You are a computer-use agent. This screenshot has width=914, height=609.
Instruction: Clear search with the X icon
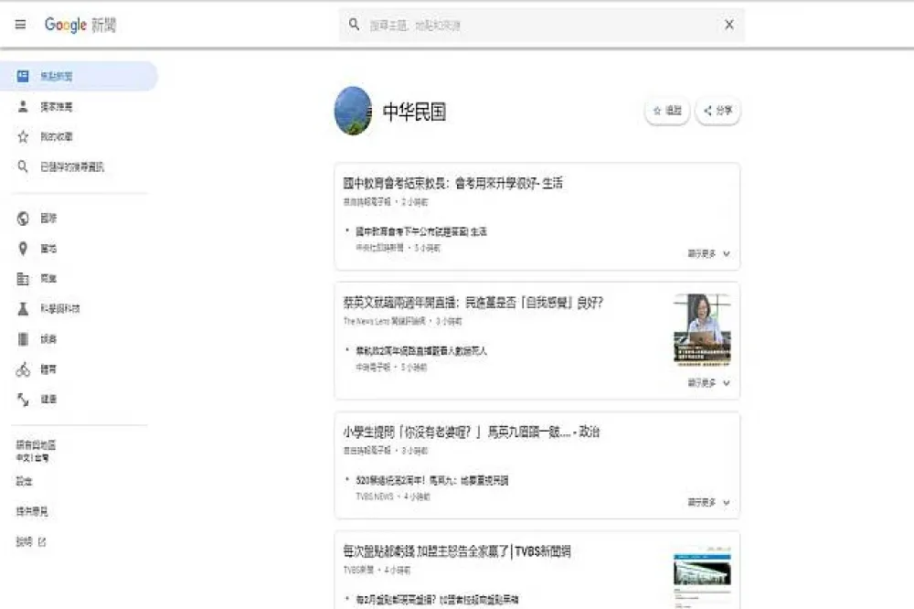coord(728,25)
